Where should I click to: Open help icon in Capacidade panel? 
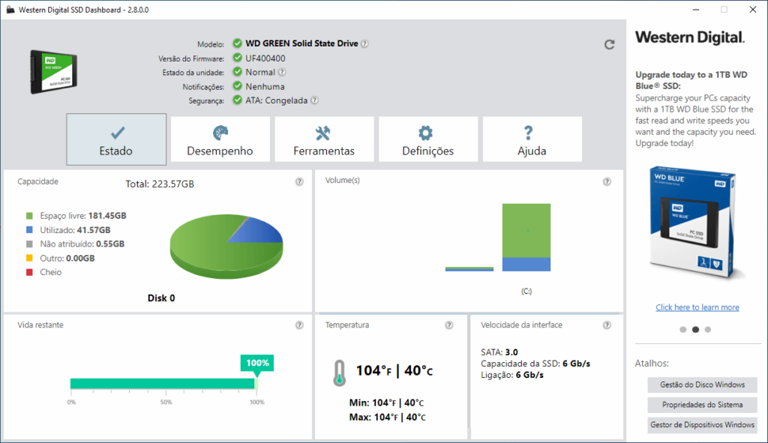tap(299, 181)
